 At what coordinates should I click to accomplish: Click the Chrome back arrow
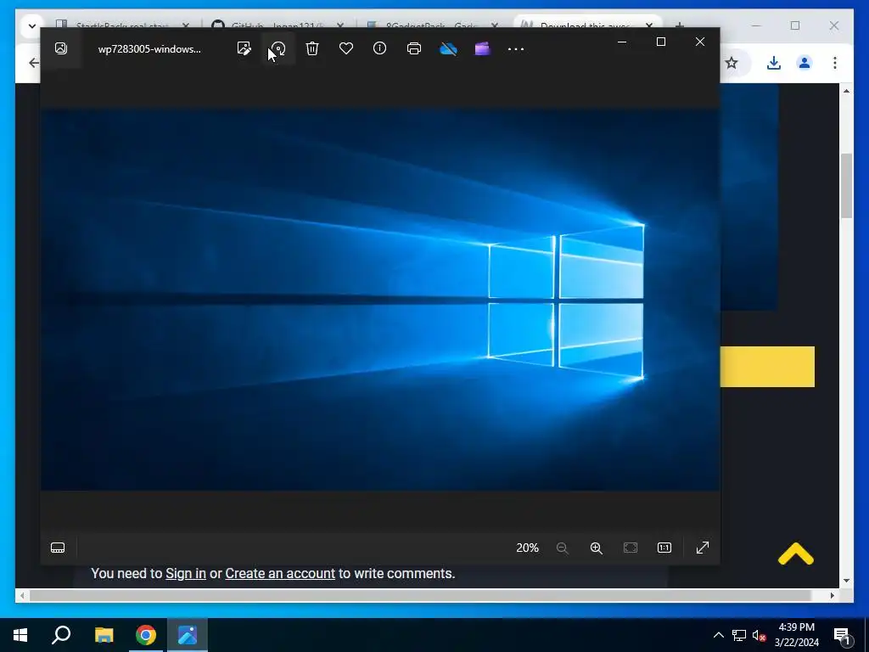pos(34,63)
